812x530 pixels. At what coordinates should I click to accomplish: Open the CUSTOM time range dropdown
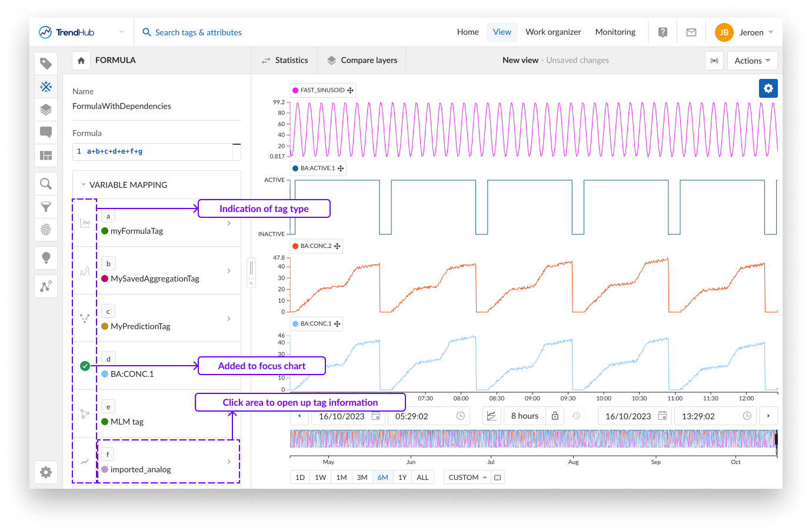tap(467, 477)
